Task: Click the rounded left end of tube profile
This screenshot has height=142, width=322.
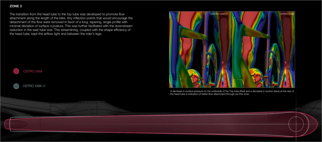Action: (8, 124)
